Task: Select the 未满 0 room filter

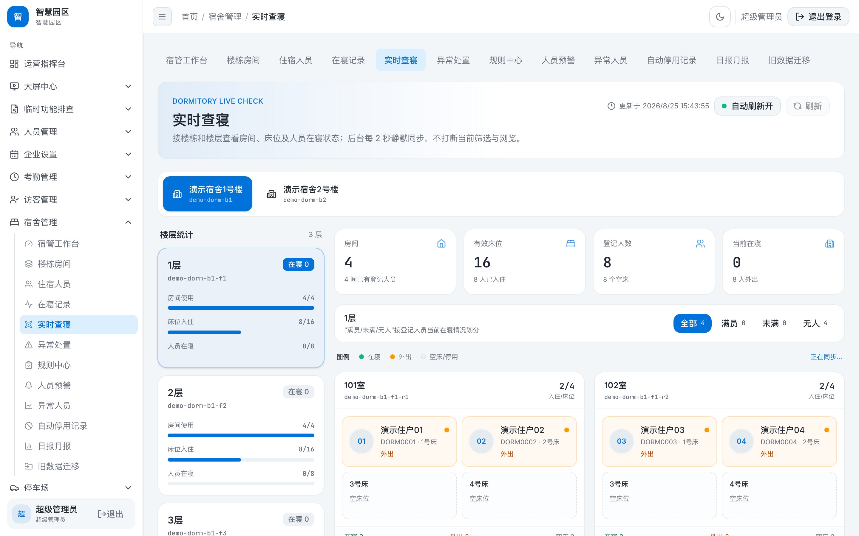Action: (x=774, y=323)
